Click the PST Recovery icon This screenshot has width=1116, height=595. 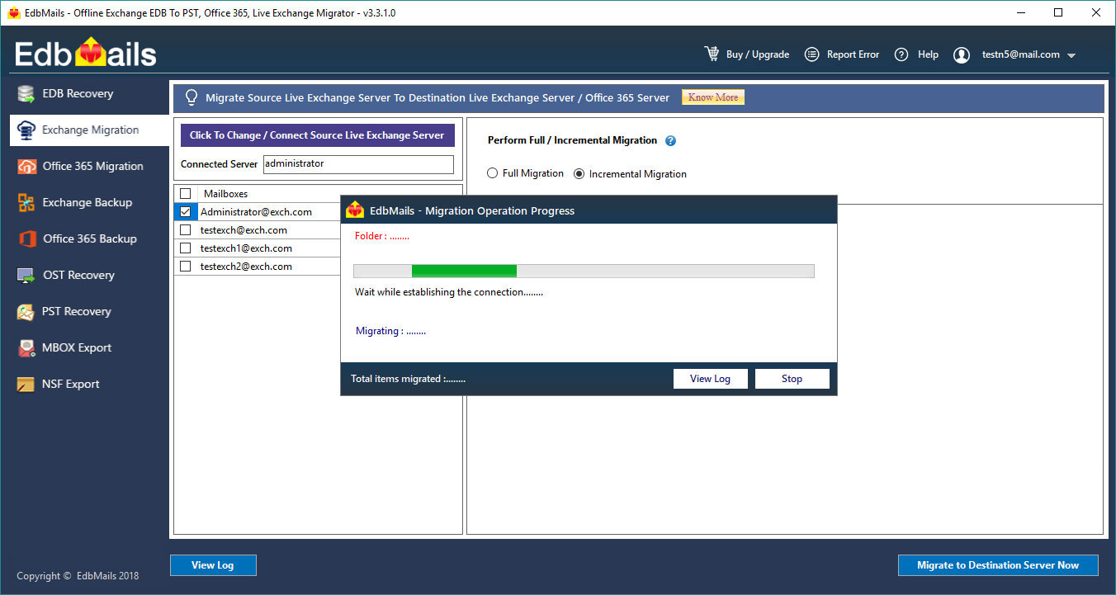26,312
